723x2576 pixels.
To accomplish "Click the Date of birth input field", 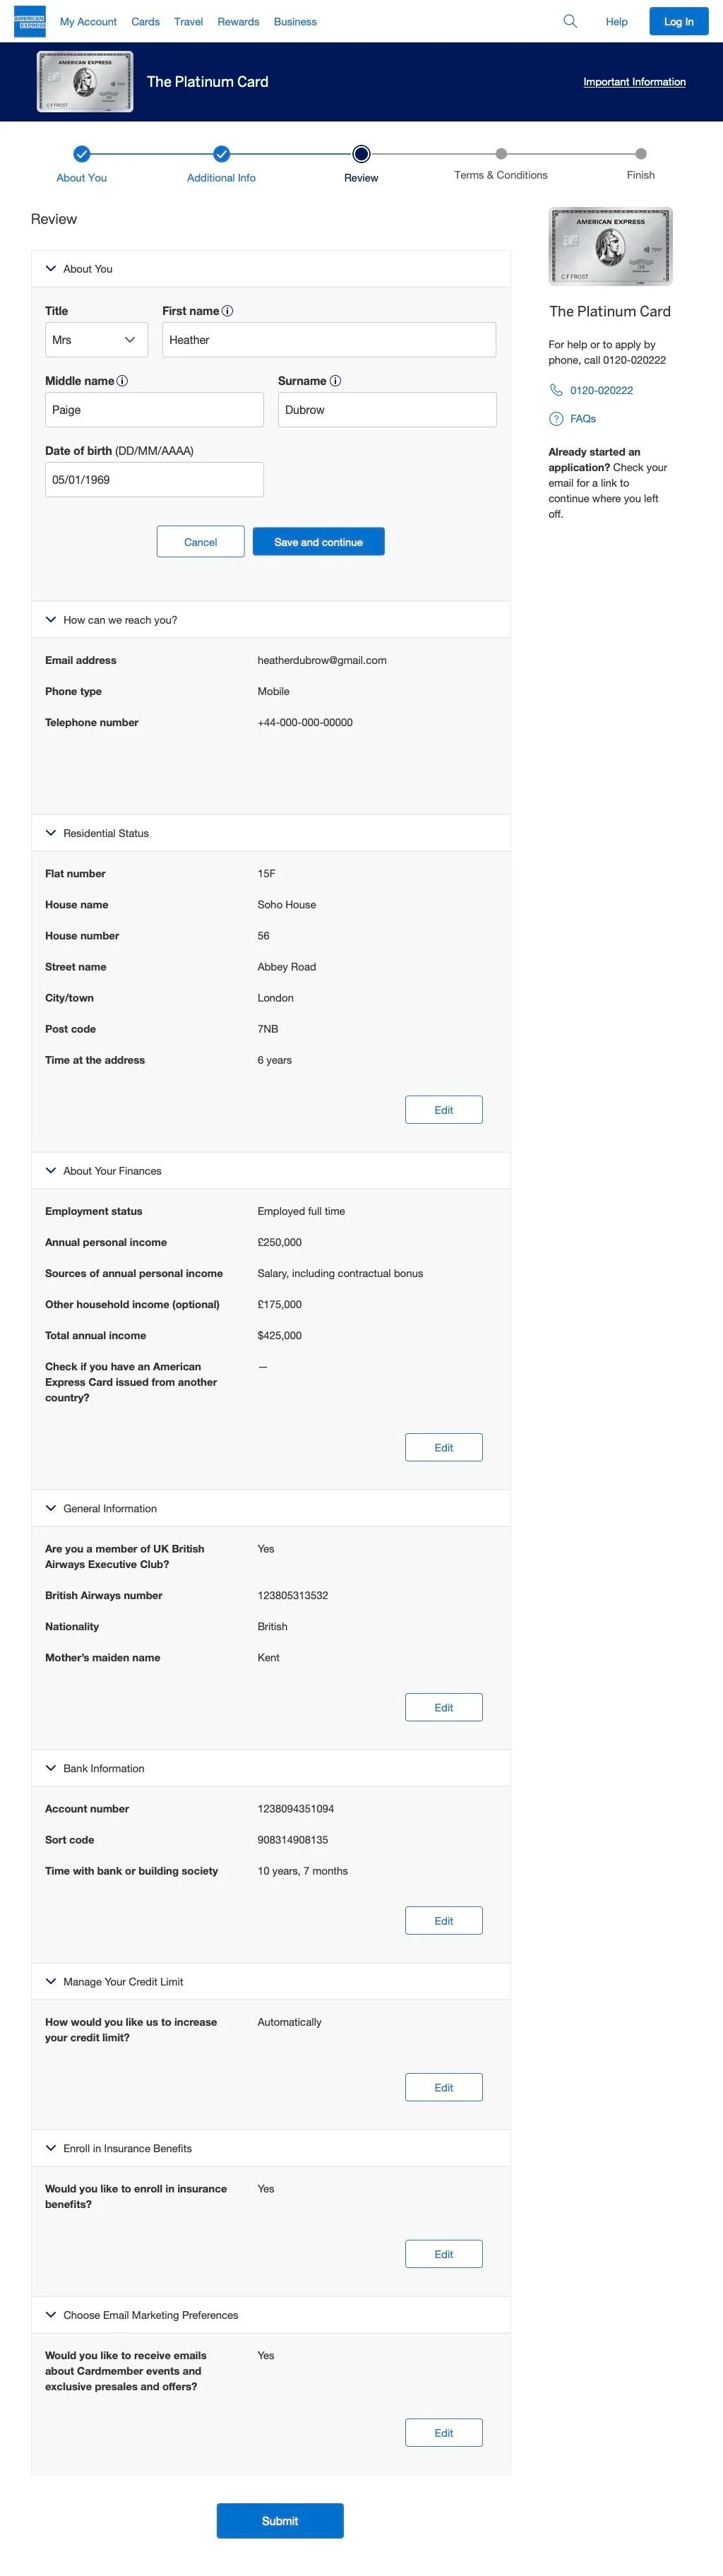I will pos(154,480).
